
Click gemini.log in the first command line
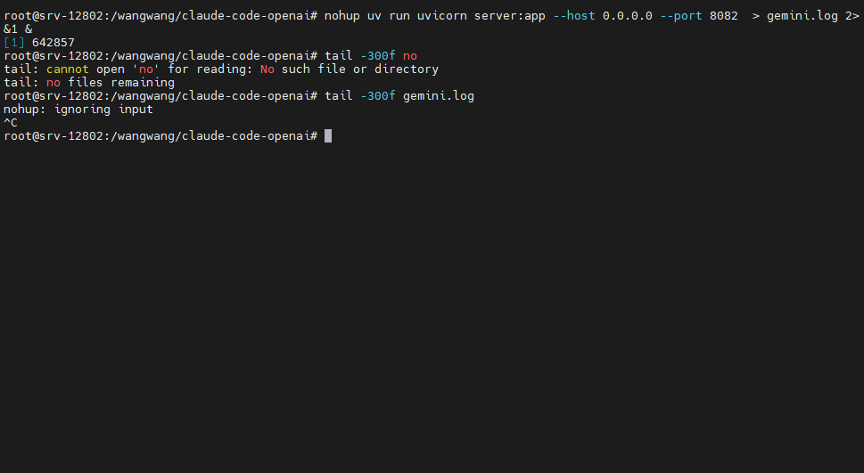tap(802, 16)
